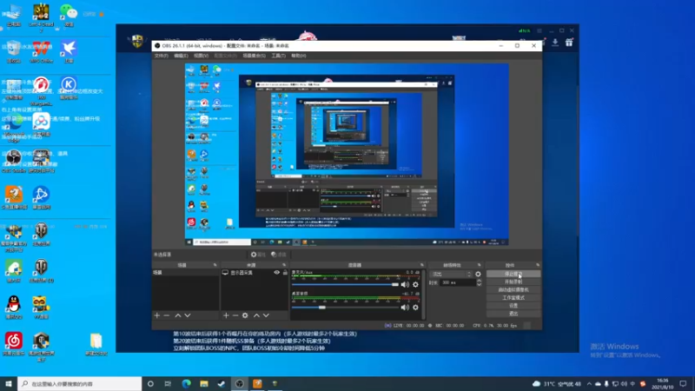This screenshot has width=695, height=391.
Task: Open the View menu in OBS
Action: coord(201,56)
